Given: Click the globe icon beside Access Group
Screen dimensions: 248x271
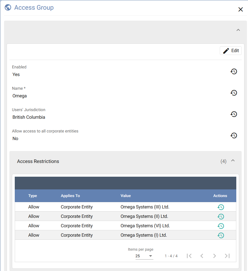Looking at the screenshot, I should tap(8, 7).
